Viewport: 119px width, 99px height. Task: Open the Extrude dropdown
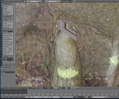pos(8,32)
